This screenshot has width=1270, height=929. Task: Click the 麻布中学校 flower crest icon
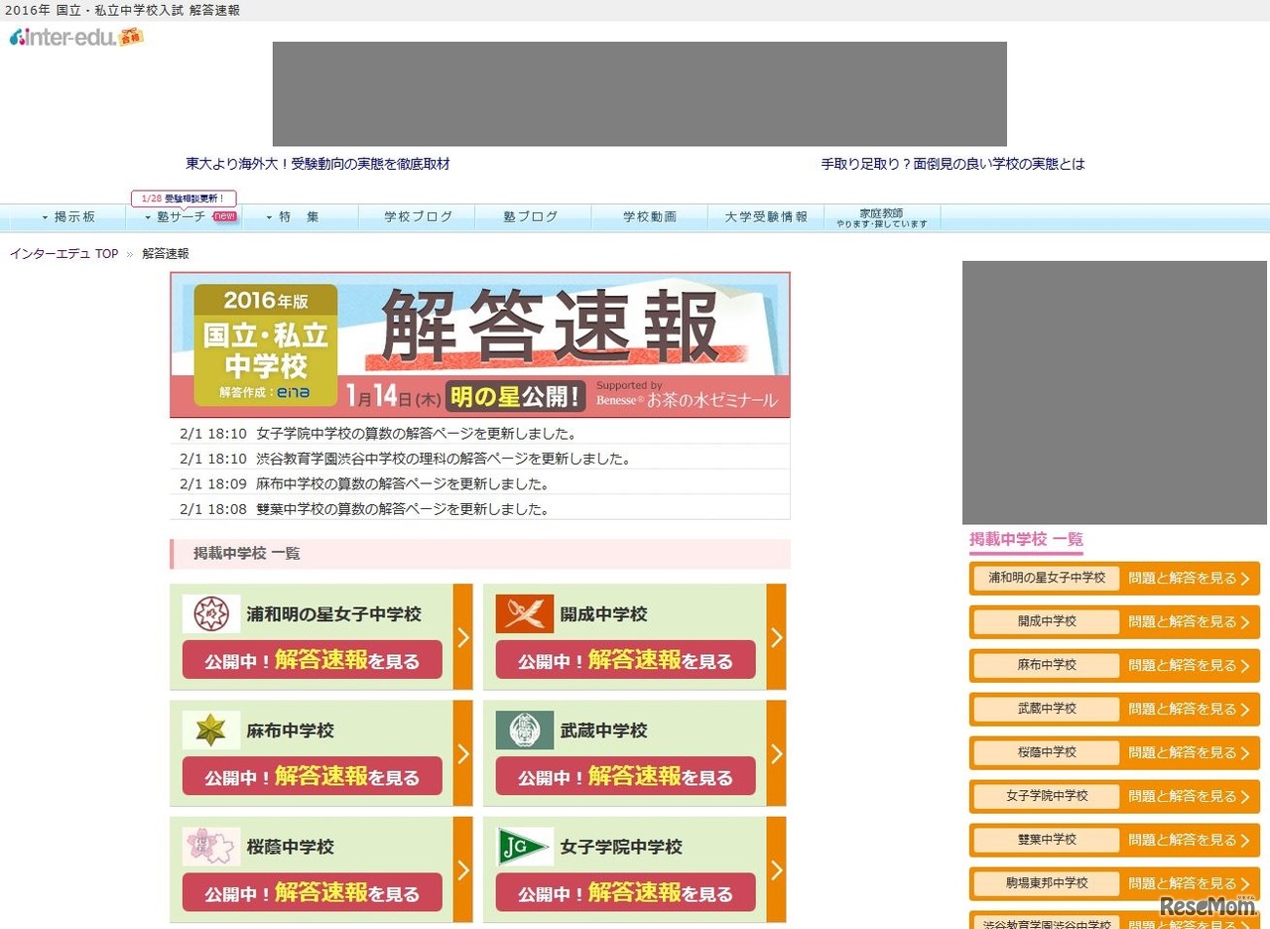click(212, 730)
